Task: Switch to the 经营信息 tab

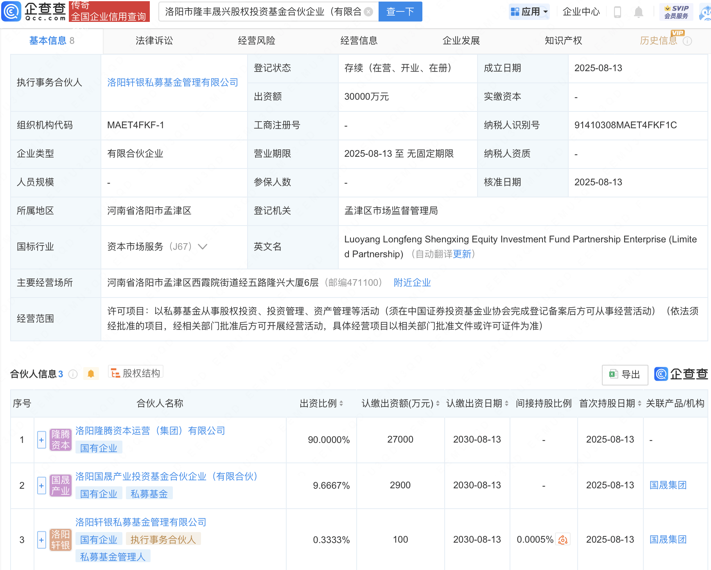Action: pos(359,41)
